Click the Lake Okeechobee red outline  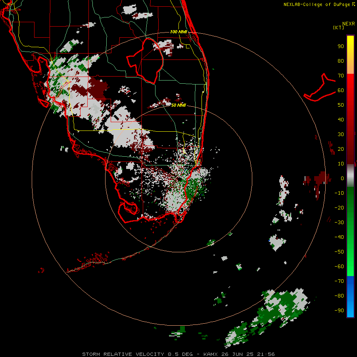pyautogui.click(x=145, y=61)
